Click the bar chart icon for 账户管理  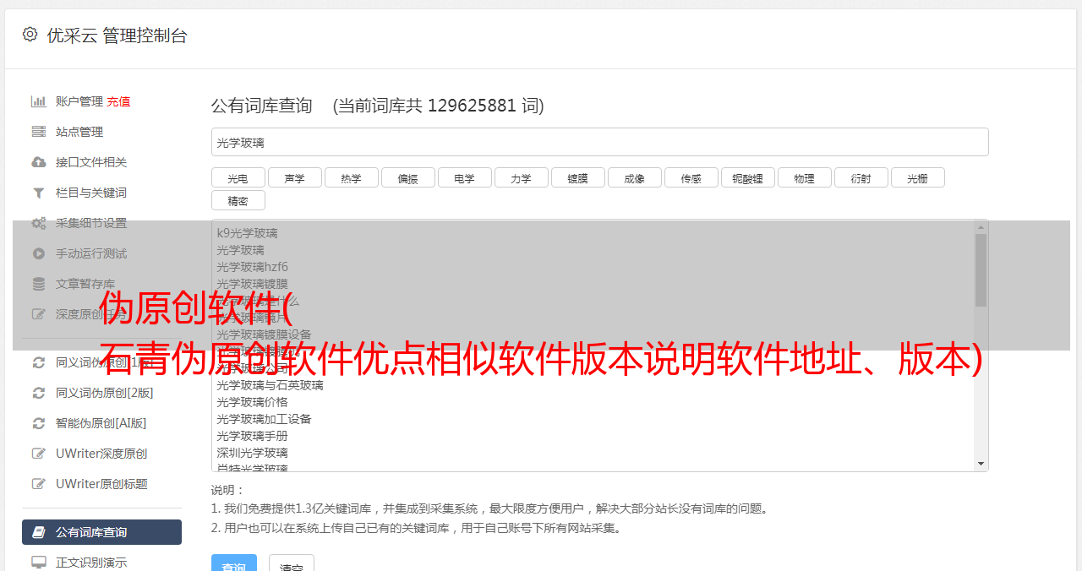[x=39, y=101]
